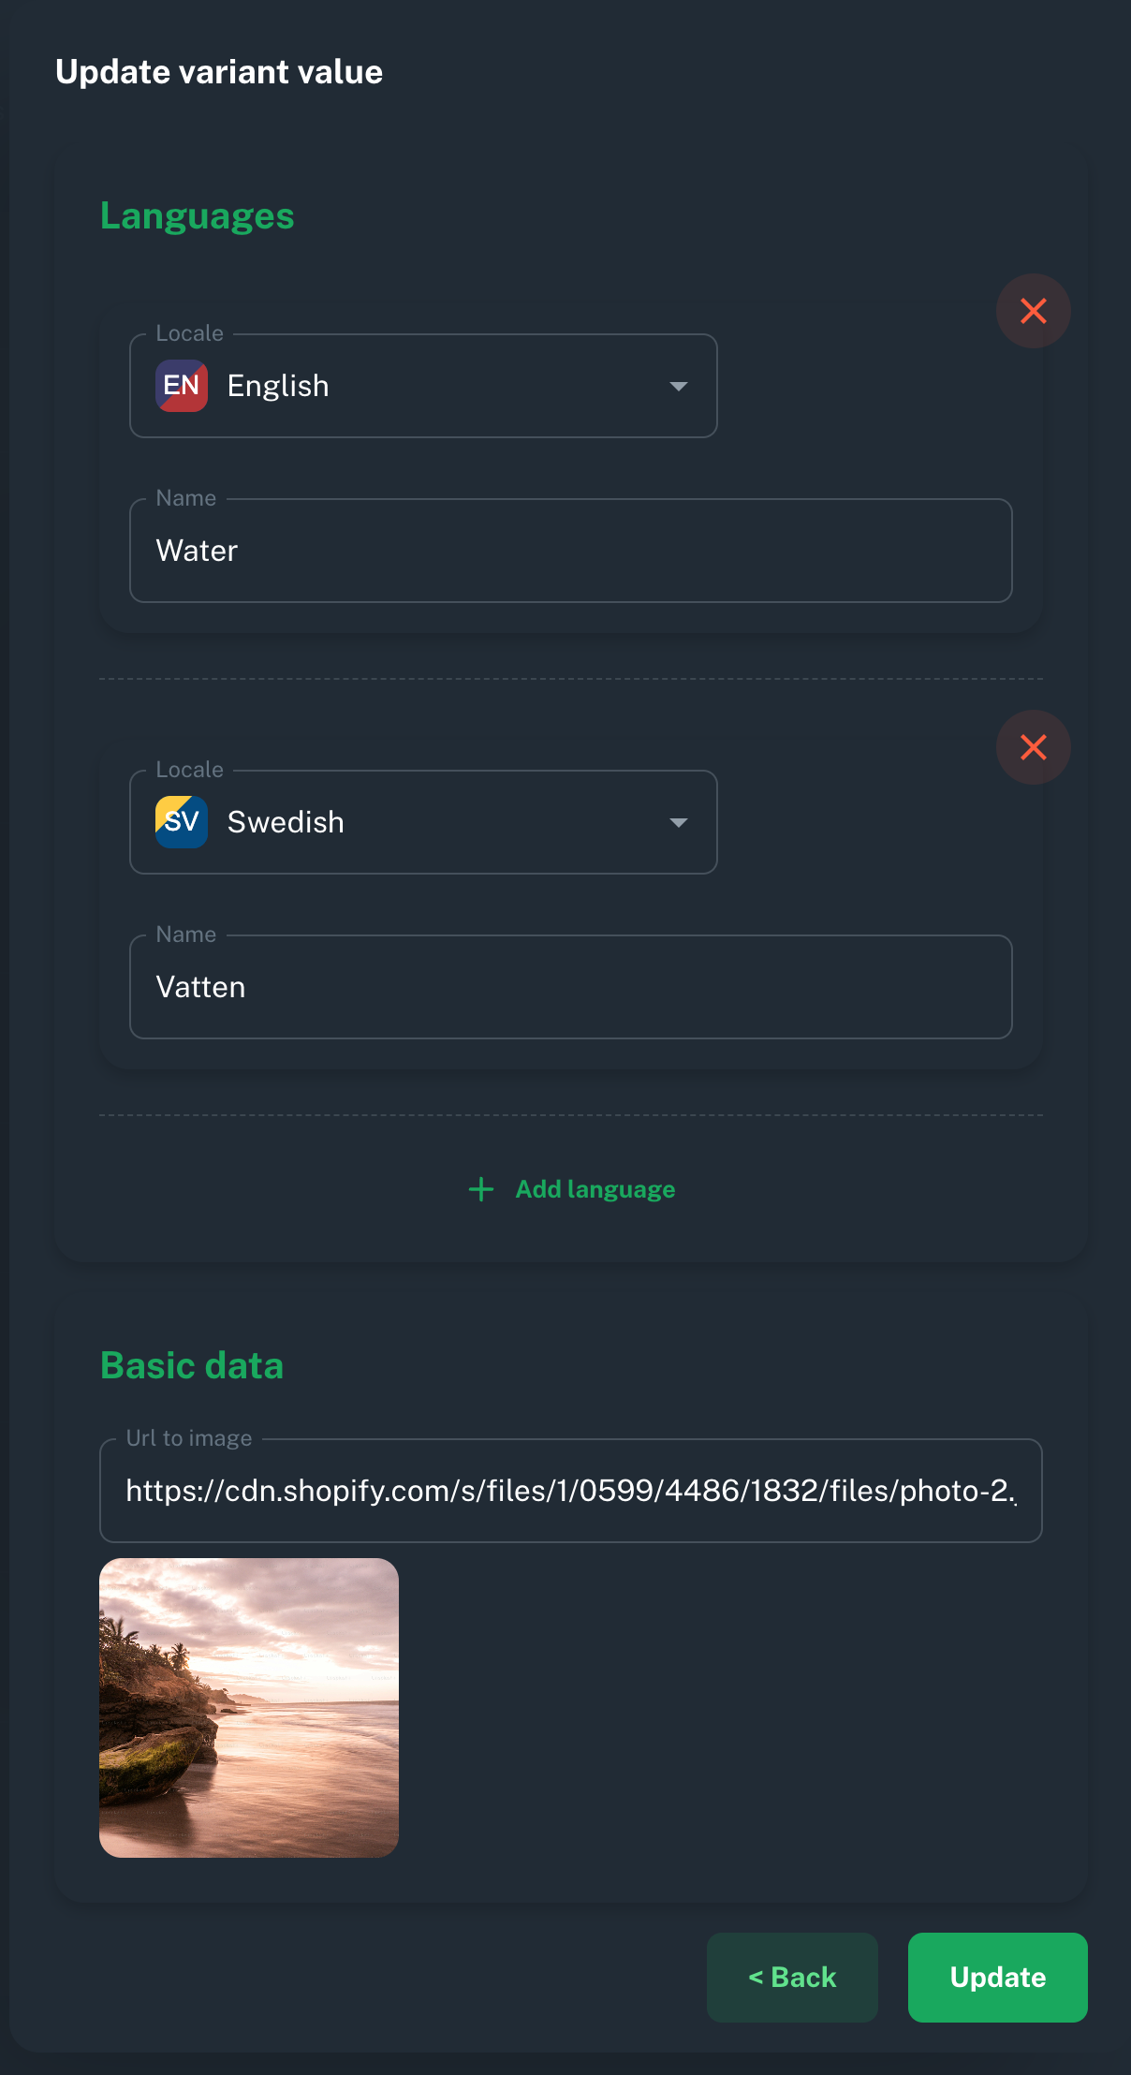1131x2075 pixels.
Task: Focus the Name field containing Vatten
Action: point(571,987)
